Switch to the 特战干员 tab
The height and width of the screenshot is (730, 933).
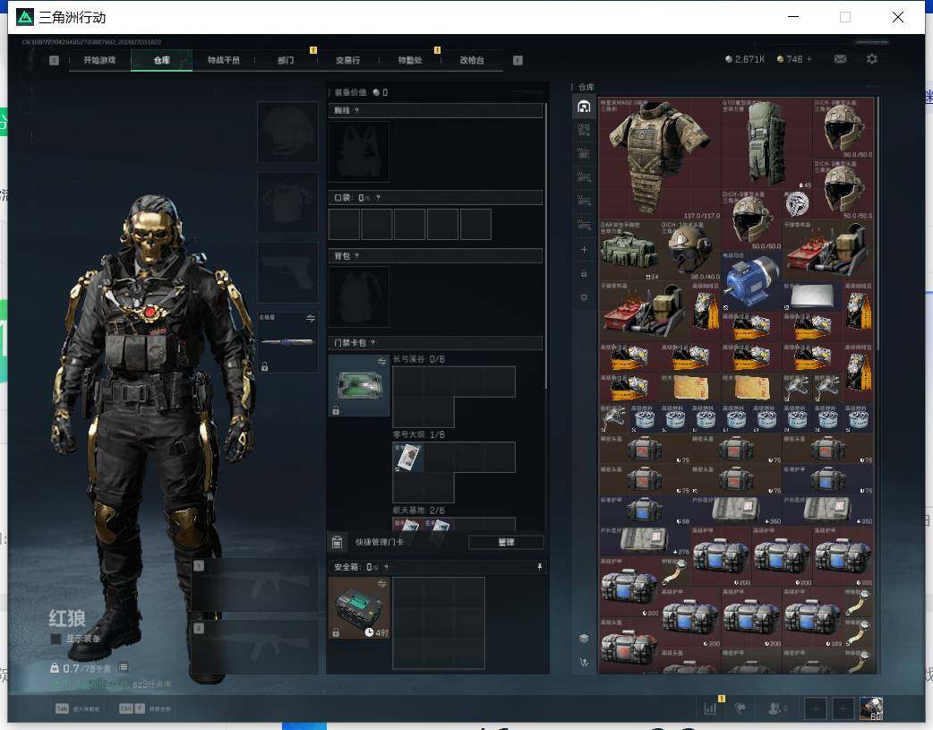pyautogui.click(x=224, y=60)
